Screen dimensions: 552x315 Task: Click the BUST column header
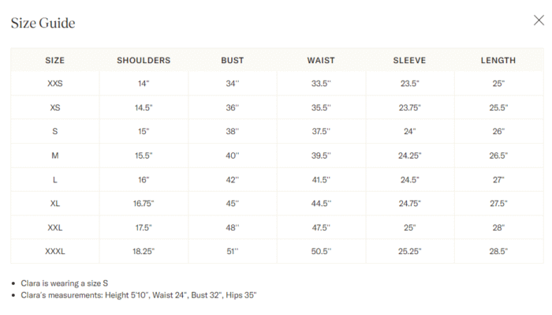pos(233,60)
